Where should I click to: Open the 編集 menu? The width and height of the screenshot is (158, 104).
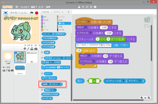34,7
